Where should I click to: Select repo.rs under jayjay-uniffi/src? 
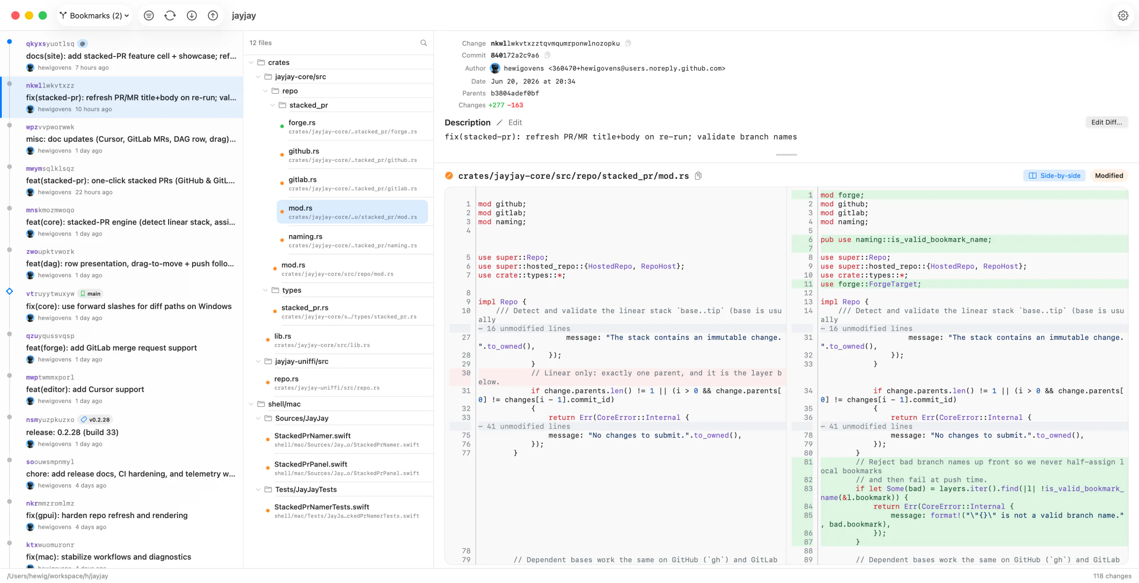point(345,382)
